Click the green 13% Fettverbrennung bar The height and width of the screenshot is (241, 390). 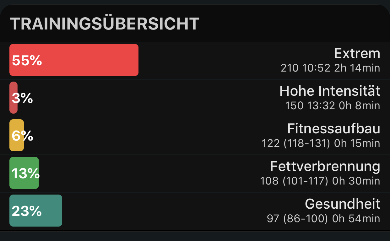point(24,173)
